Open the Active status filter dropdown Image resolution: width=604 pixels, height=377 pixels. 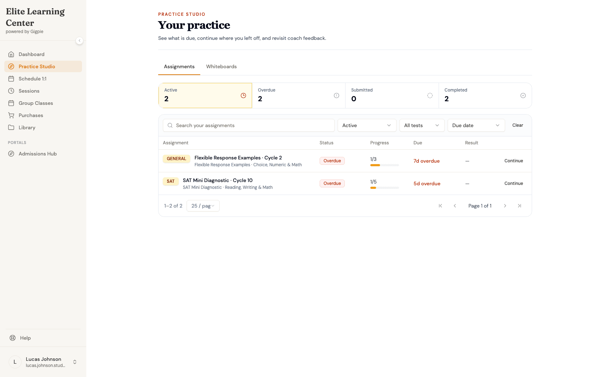coord(367,125)
